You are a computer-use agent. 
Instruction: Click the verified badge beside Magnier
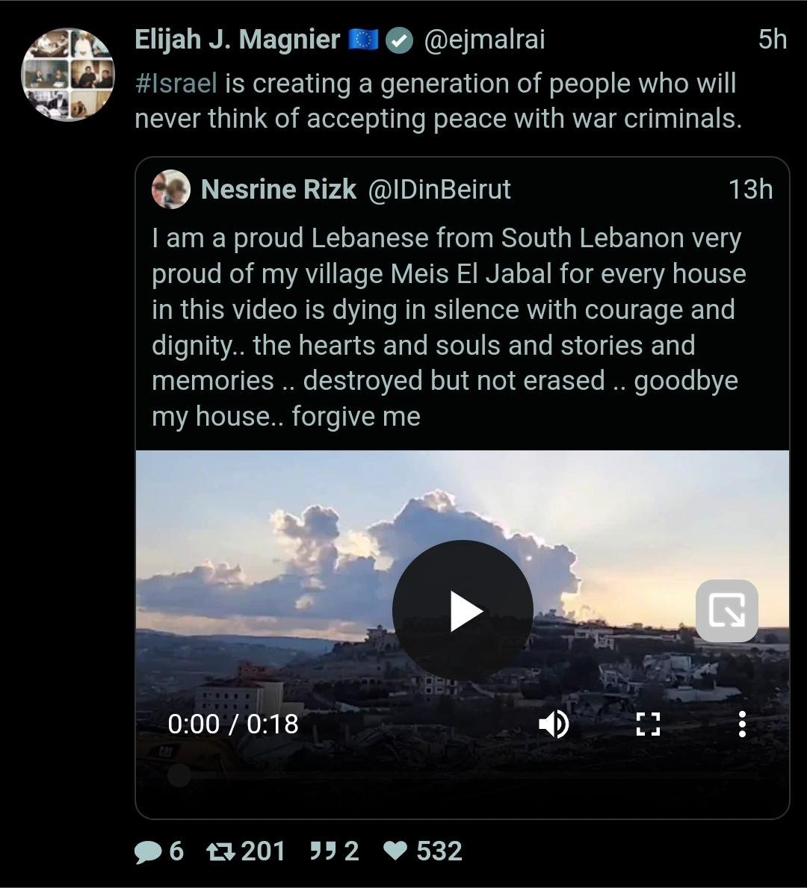(x=400, y=41)
